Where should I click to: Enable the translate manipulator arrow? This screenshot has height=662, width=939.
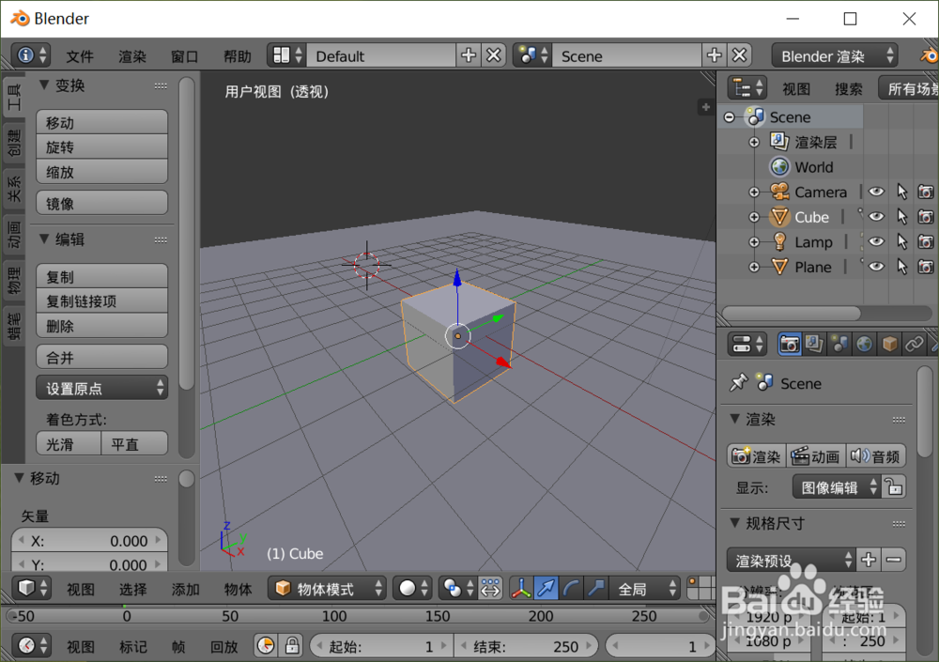click(546, 589)
